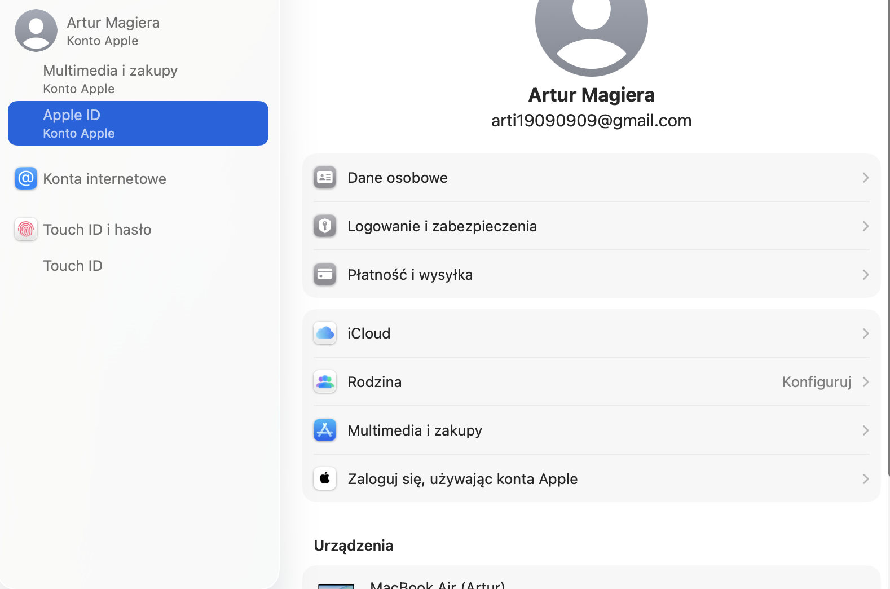Select sidebar Multimedia i zakupy result
The height and width of the screenshot is (589, 890).
pos(138,79)
